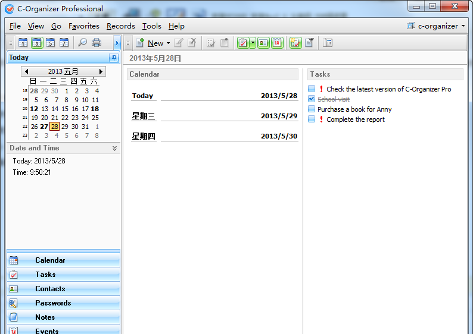
Task: Open the search magnifier tool
Action: pos(82,43)
